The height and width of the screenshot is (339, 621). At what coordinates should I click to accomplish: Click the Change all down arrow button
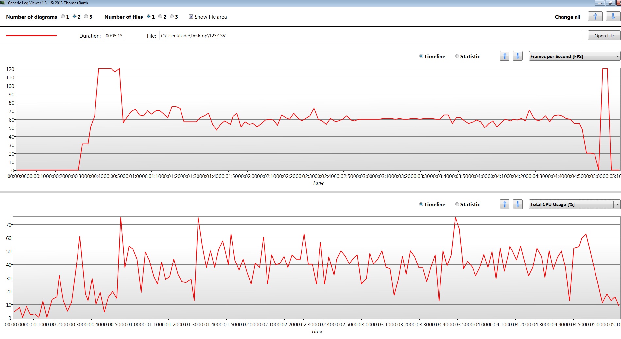click(x=613, y=16)
